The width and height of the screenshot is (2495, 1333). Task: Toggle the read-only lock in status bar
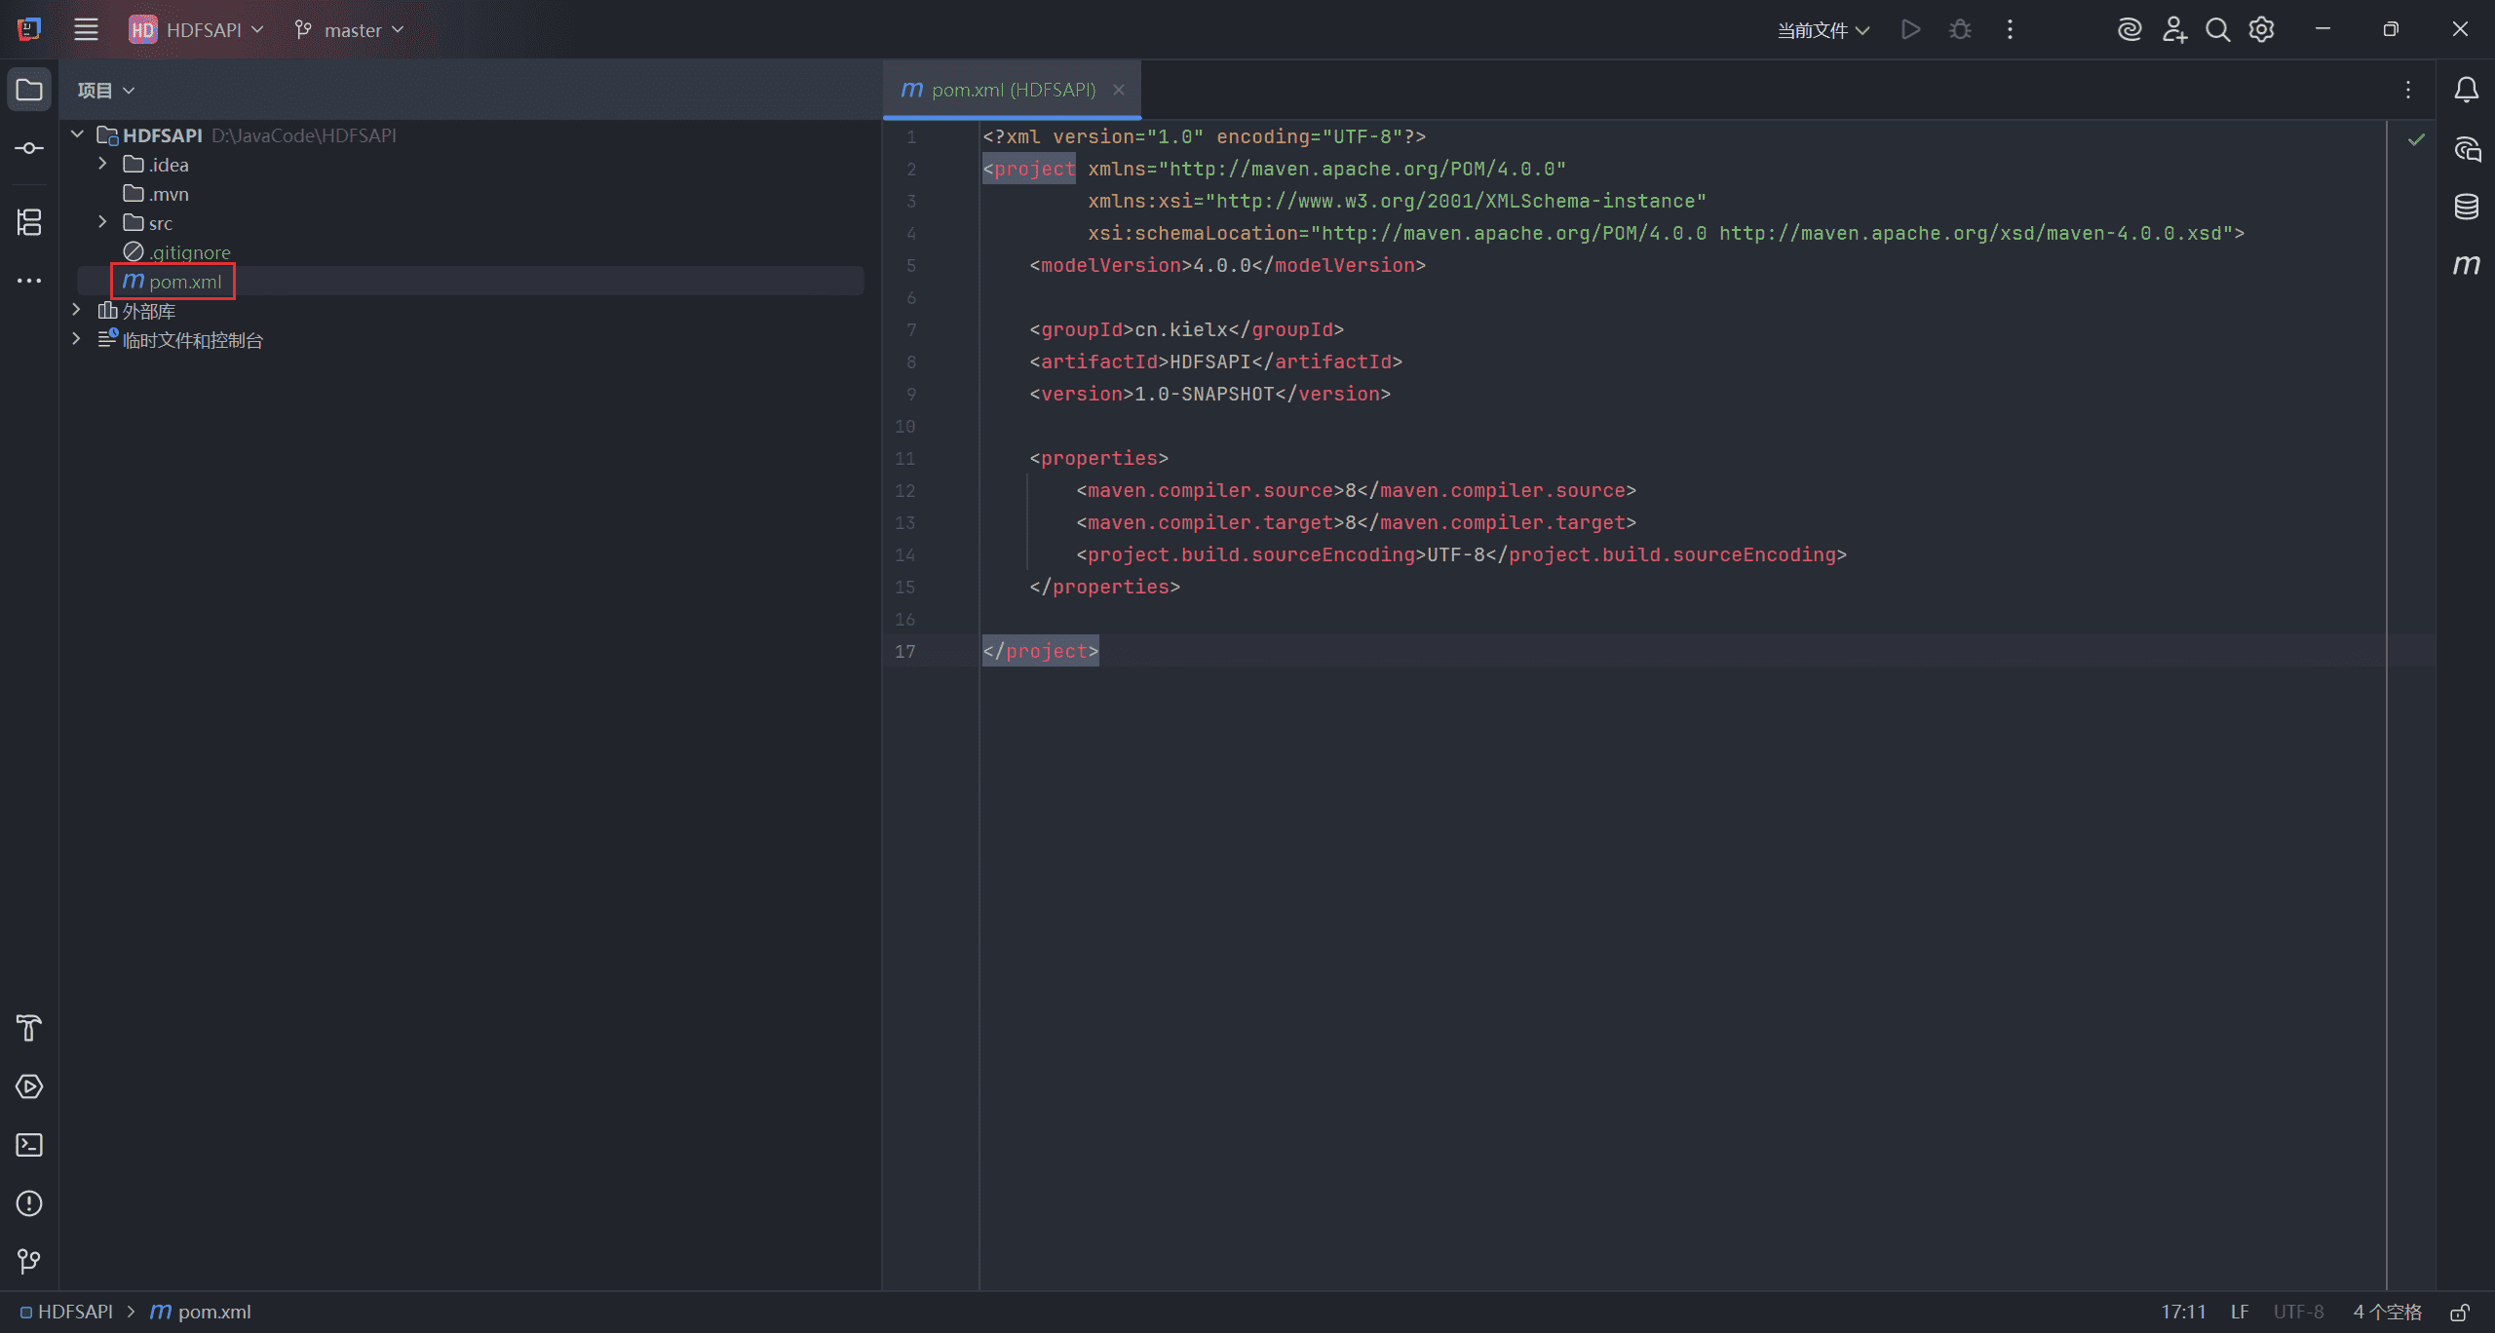pos(2460,1313)
